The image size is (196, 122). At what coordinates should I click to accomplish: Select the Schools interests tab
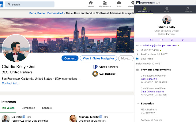click(x=47, y=108)
